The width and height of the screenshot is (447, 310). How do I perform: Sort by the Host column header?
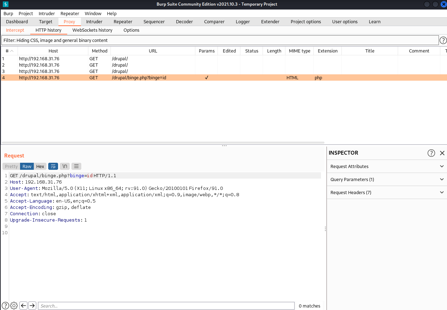point(53,51)
